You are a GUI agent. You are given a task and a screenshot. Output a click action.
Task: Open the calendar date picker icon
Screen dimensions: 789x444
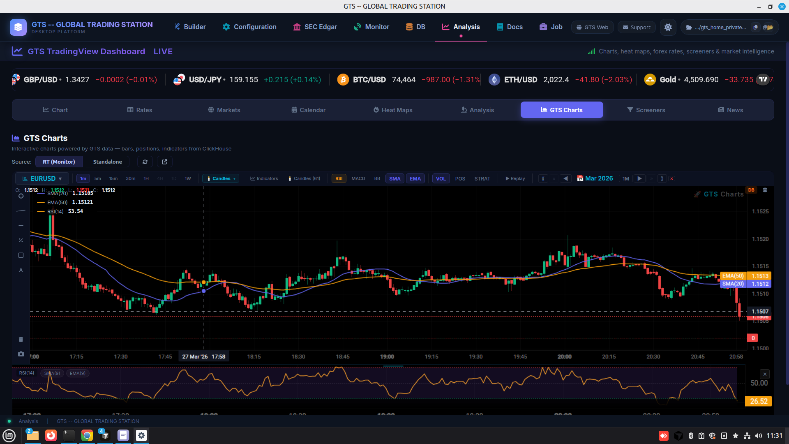(x=580, y=178)
